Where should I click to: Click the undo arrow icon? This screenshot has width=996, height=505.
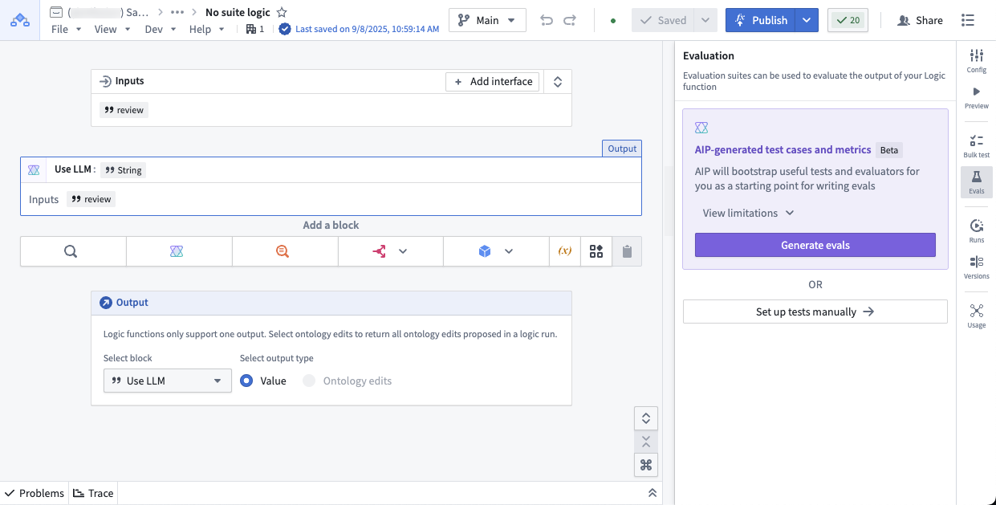tap(547, 20)
